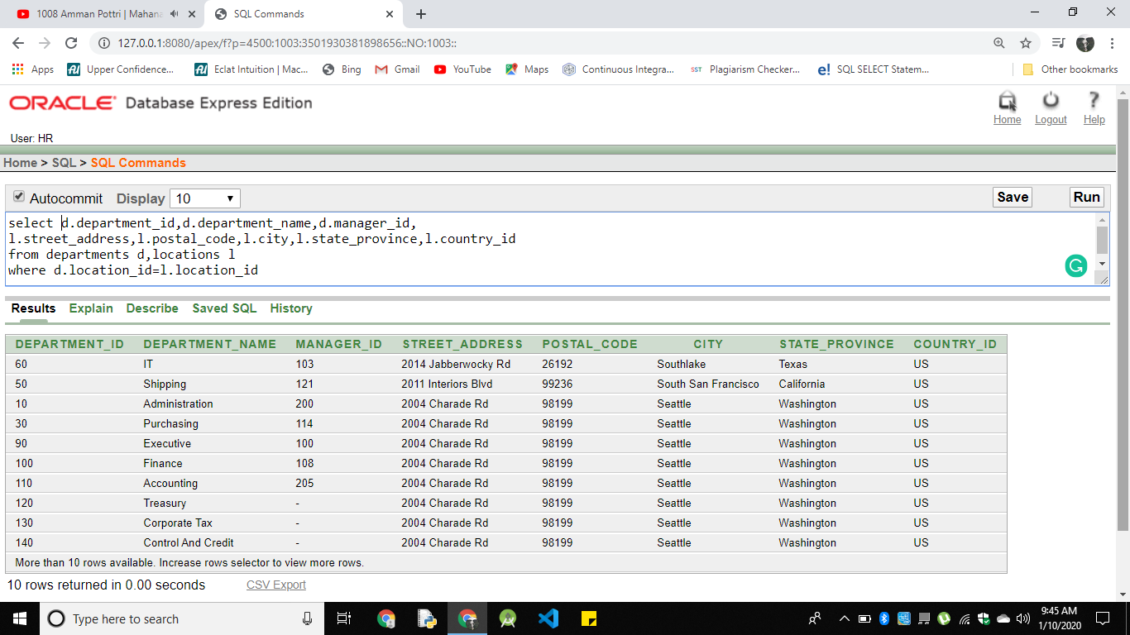Open Other bookmarks folder

(1070, 69)
